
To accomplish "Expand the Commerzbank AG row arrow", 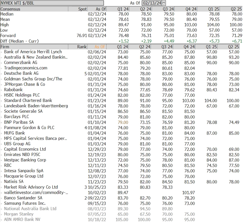I will tap(2, 63).
